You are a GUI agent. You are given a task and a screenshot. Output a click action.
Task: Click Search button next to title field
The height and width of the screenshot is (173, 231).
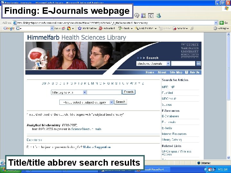click(129, 92)
